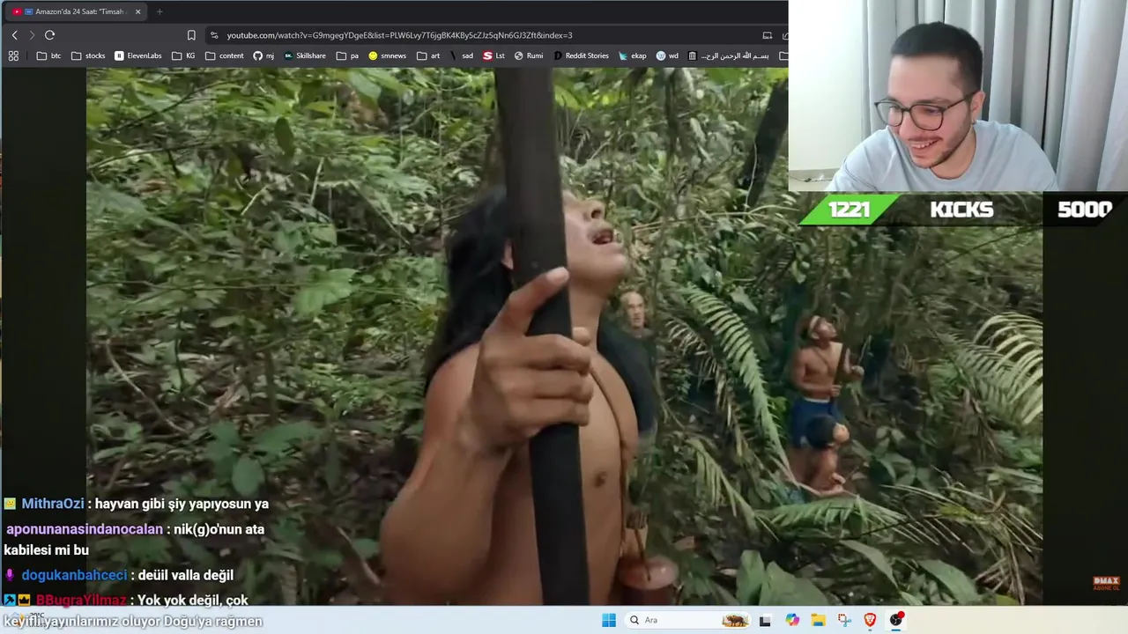This screenshot has width=1128, height=634.
Task: Open the ElevenLabs bookmark
Action: [x=138, y=55]
